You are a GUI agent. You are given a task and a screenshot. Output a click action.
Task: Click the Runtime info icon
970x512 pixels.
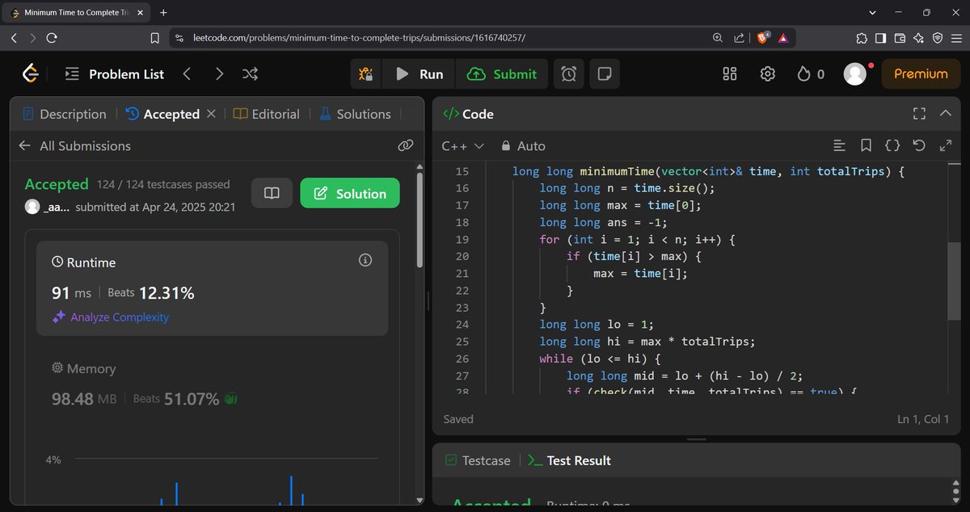(x=365, y=260)
